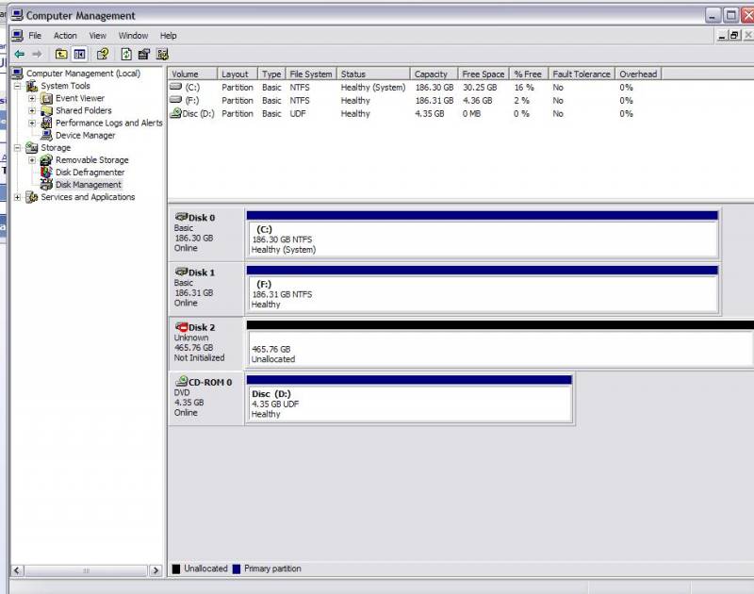Collapse the Storage tree node

point(17,148)
